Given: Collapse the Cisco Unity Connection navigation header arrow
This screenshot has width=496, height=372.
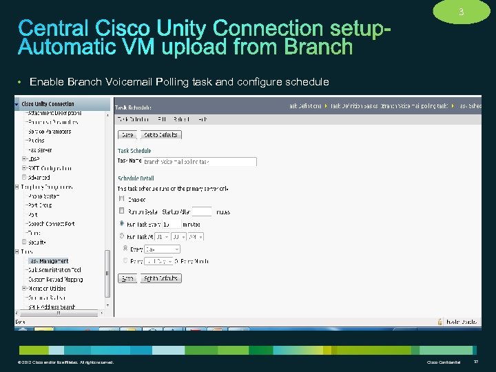Looking at the screenshot, I should click(17, 104).
